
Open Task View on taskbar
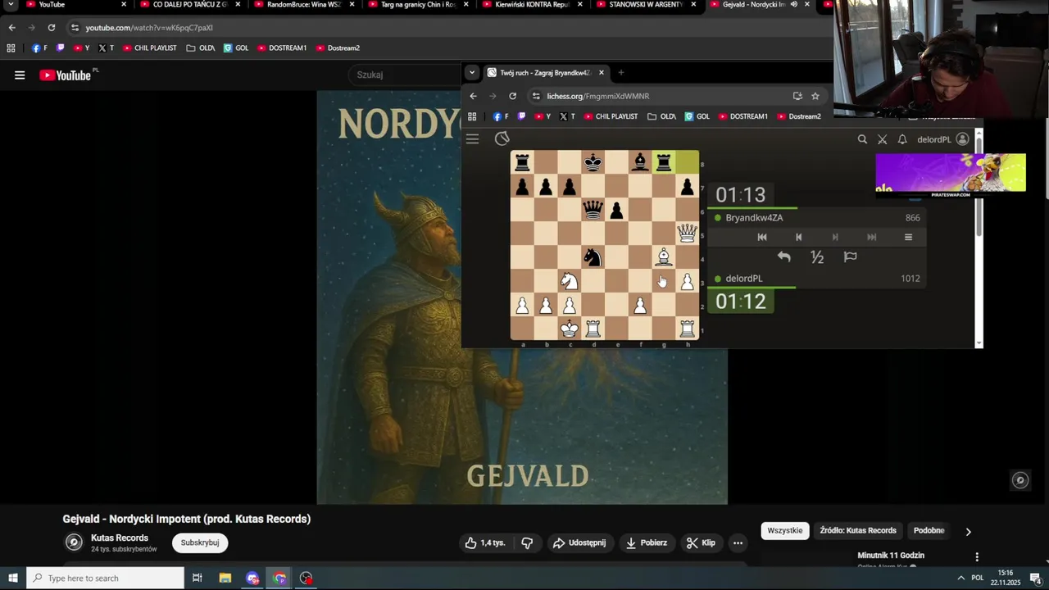click(x=198, y=578)
